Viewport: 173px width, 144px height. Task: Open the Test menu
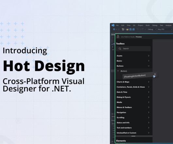[162, 25]
